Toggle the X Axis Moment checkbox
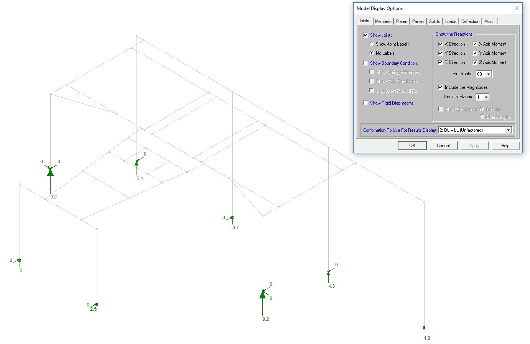The height and width of the screenshot is (344, 530). click(x=475, y=44)
